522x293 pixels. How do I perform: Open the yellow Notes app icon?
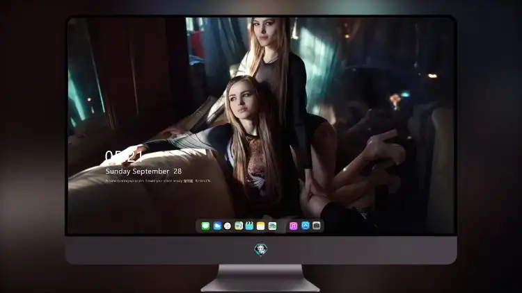tap(261, 226)
